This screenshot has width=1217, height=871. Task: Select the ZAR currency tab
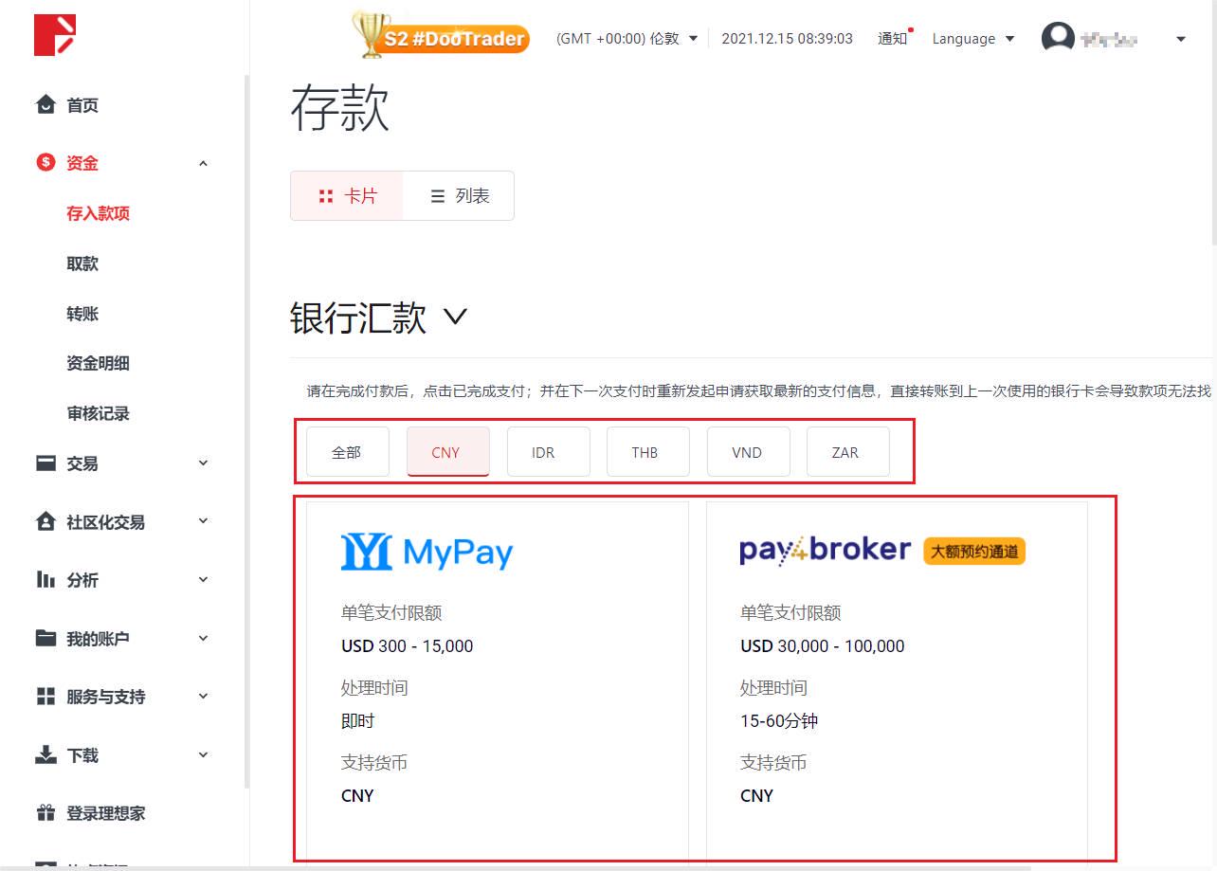(x=847, y=452)
